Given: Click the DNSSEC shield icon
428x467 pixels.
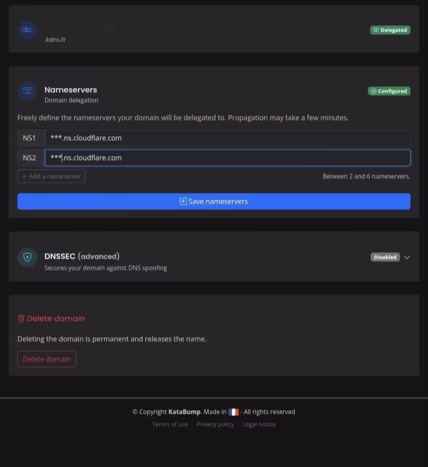Looking at the screenshot, I should click(27, 257).
